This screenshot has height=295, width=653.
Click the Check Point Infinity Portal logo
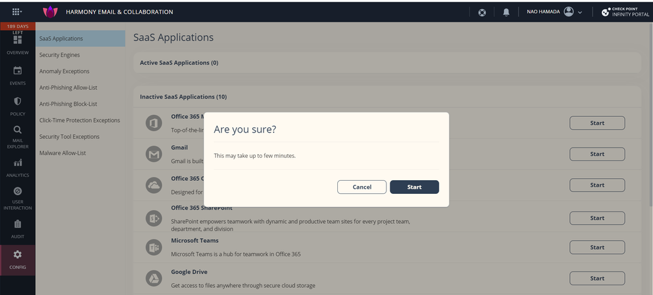coord(625,12)
